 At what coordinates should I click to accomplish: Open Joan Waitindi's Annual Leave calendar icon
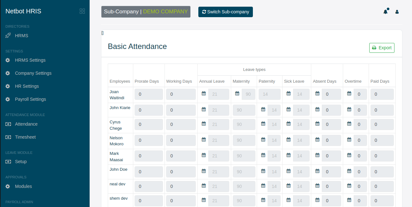click(x=204, y=93)
